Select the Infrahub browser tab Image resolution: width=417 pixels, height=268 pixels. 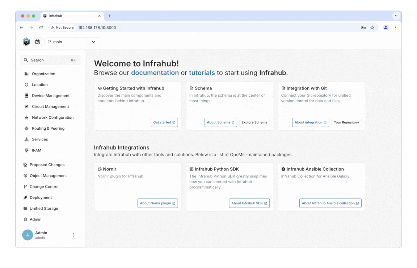pyautogui.click(x=72, y=16)
